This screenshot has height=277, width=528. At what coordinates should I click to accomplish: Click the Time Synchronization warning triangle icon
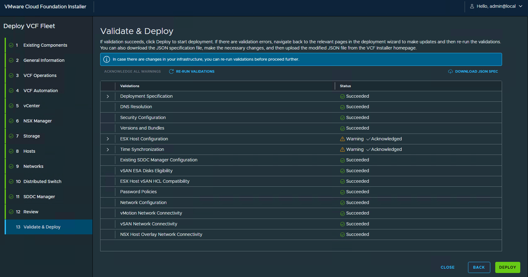[343, 149]
